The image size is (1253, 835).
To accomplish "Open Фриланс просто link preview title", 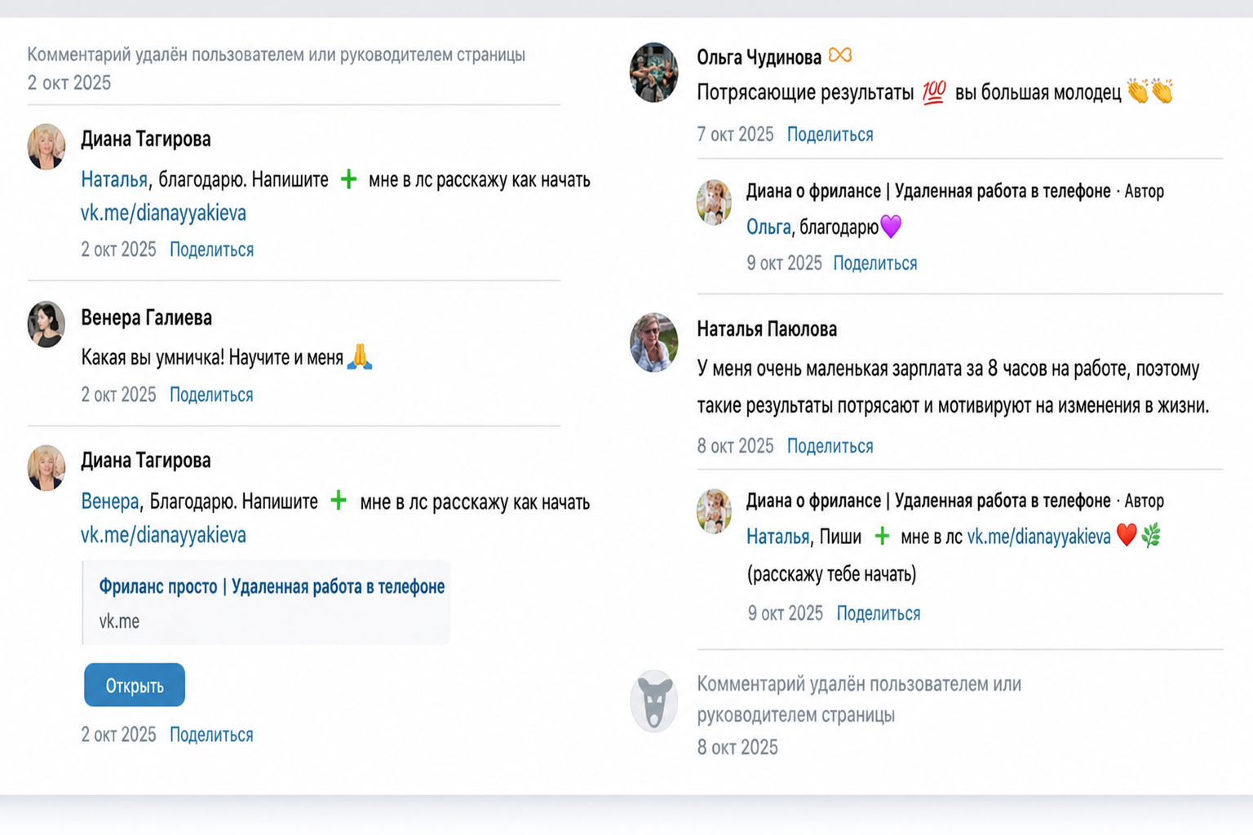I will pos(272,586).
